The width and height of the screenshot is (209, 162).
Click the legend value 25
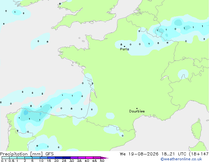click(x=64, y=161)
